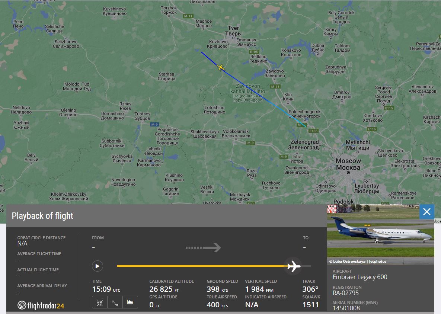
Task: Click the serial number 14501008 text
Action: tap(346, 308)
